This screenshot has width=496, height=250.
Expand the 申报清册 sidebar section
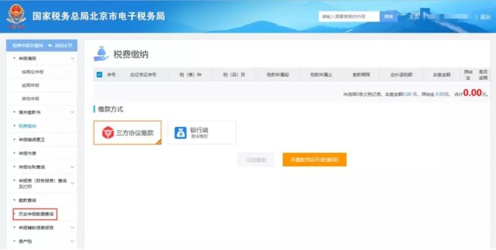pyautogui.click(x=73, y=59)
